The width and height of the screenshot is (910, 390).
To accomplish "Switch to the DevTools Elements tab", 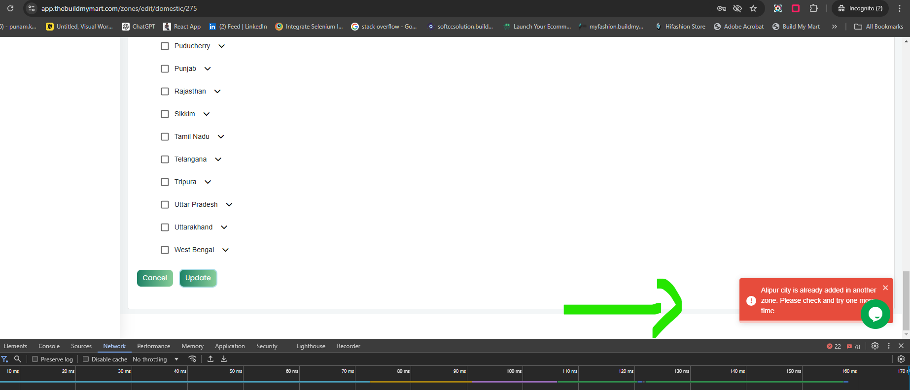I will [x=15, y=346].
